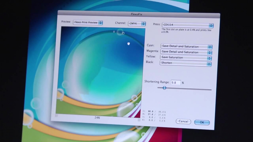
Task: Click the Shortening Range slider handle
Action: [164, 88]
